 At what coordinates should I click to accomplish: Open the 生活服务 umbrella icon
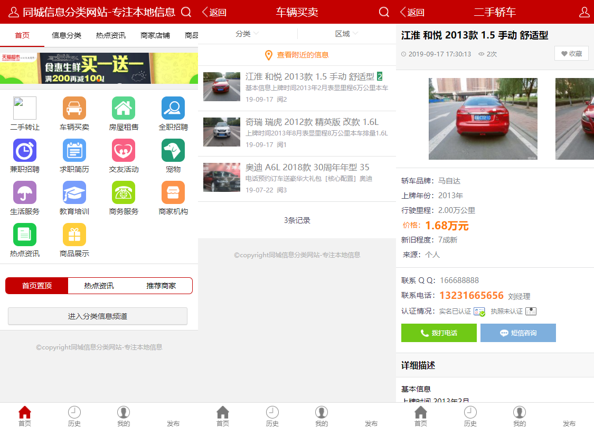[x=25, y=192]
